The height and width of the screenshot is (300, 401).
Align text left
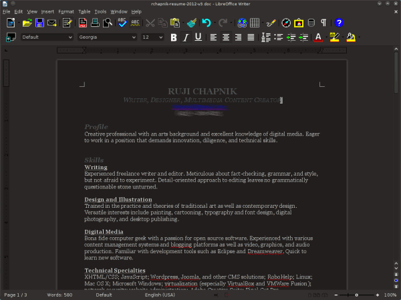coord(213,37)
